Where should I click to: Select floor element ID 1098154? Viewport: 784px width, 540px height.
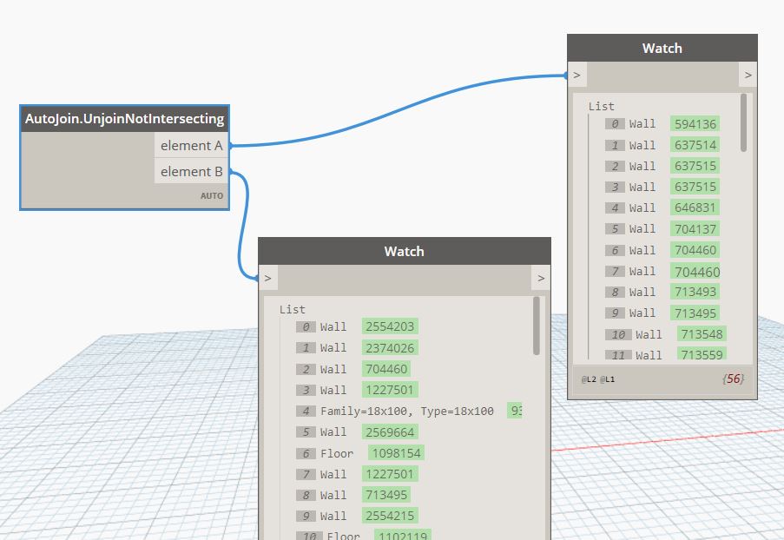(x=396, y=453)
